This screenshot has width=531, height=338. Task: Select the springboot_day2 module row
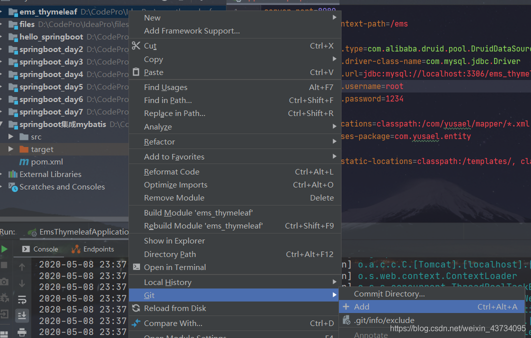click(x=64, y=49)
